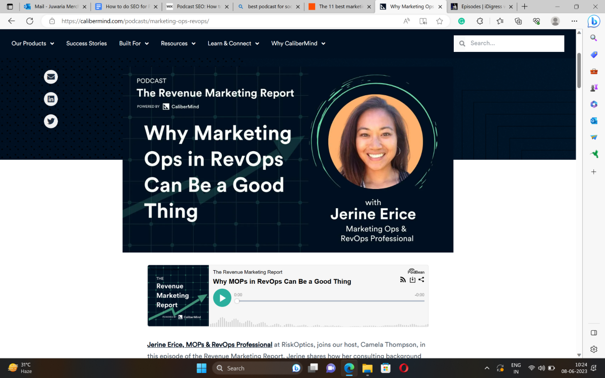605x378 pixels.
Task: Open the podcast RSS feed icon
Action: click(403, 280)
